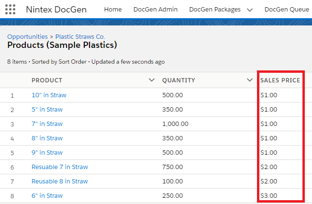Click the 7" in Straw link
The image size is (312, 204).
pyautogui.click(x=47, y=124)
